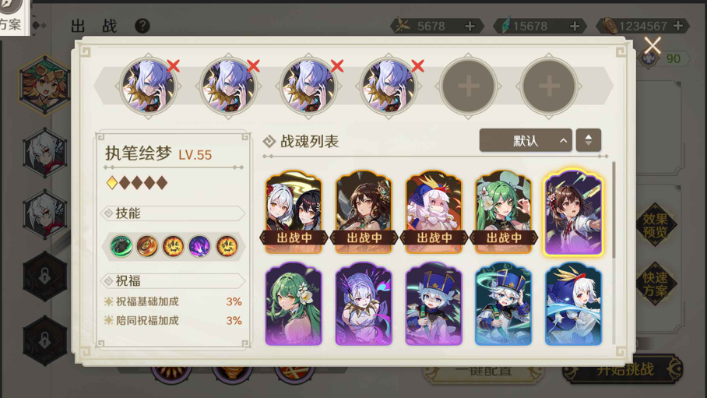Close the soul list dialog
707x398 pixels.
652,46
